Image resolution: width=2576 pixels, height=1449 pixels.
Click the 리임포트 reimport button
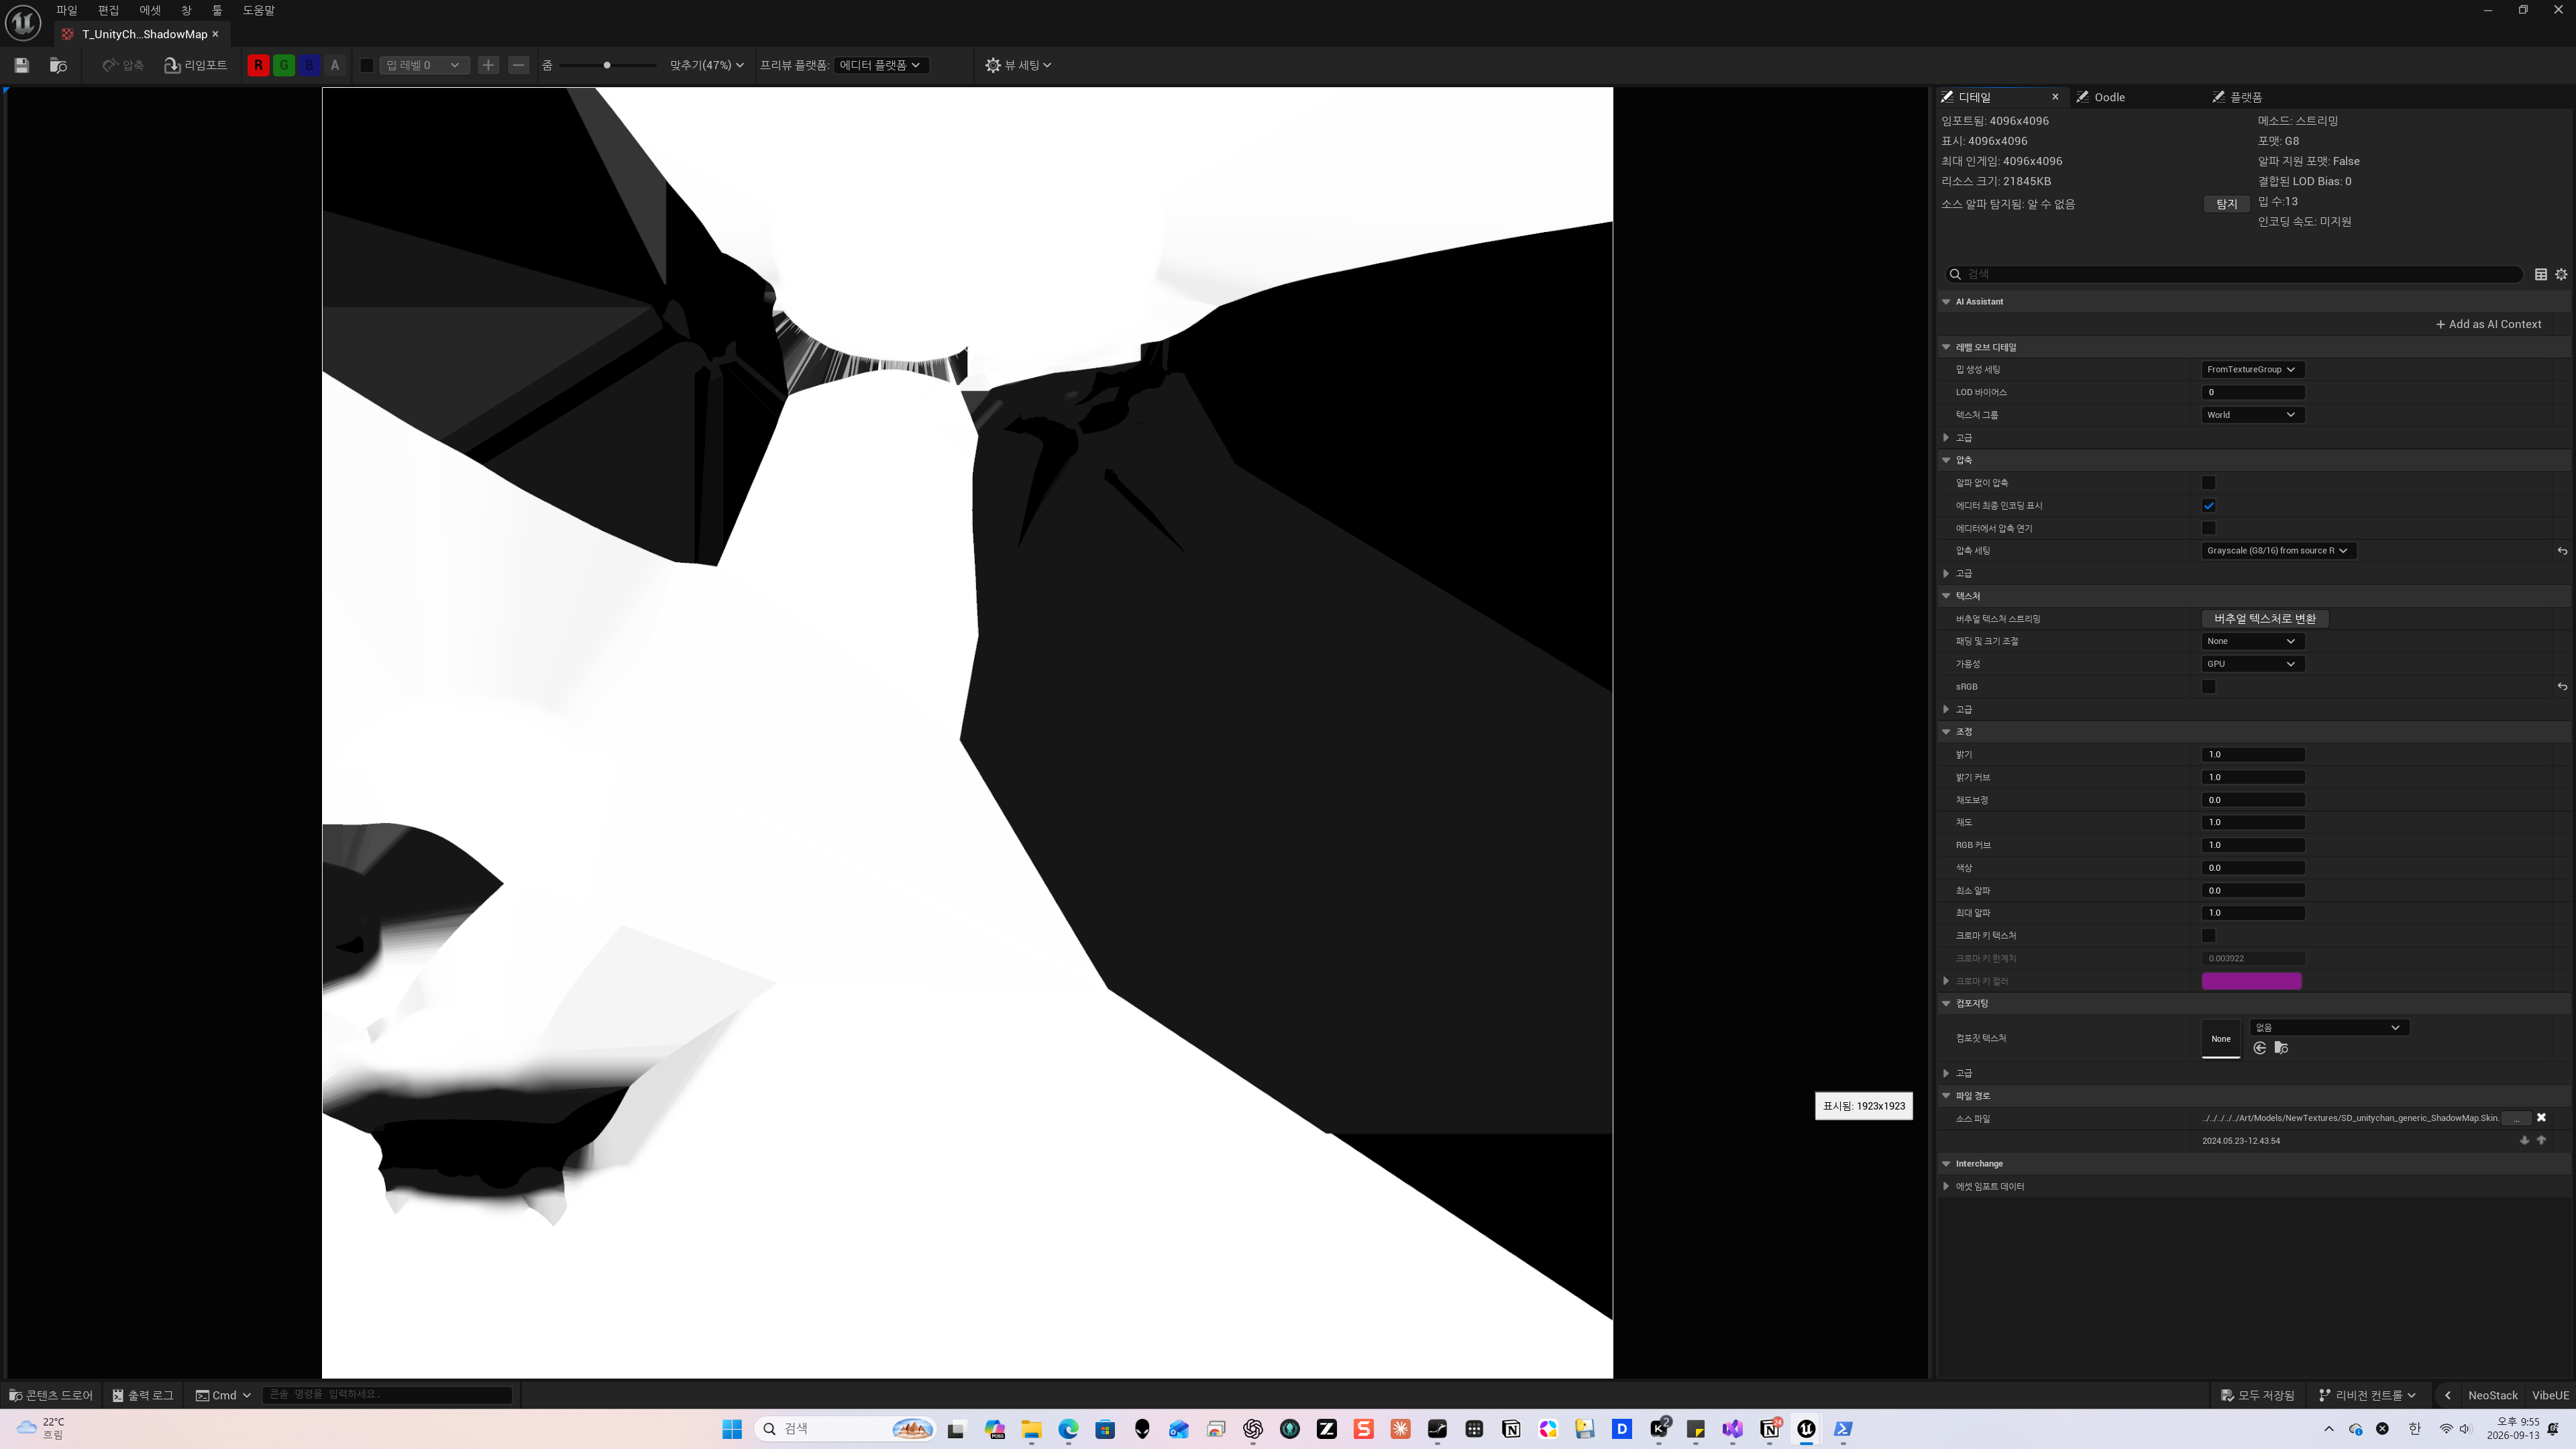pos(196,65)
